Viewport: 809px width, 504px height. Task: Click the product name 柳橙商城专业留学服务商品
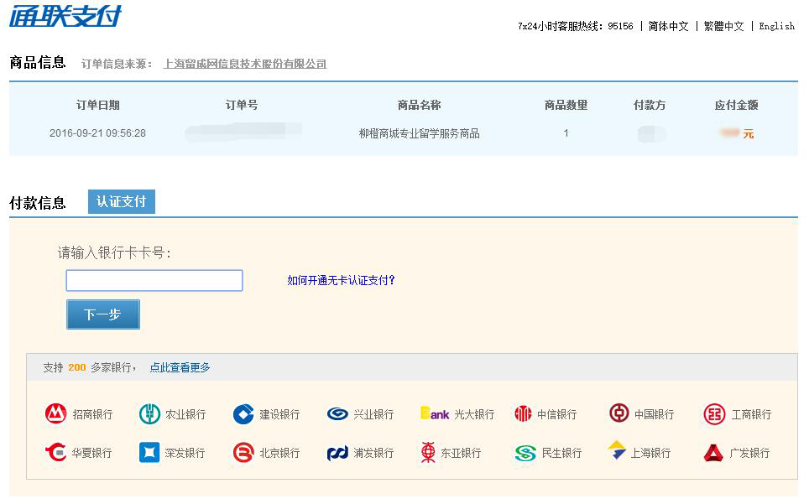(x=420, y=133)
